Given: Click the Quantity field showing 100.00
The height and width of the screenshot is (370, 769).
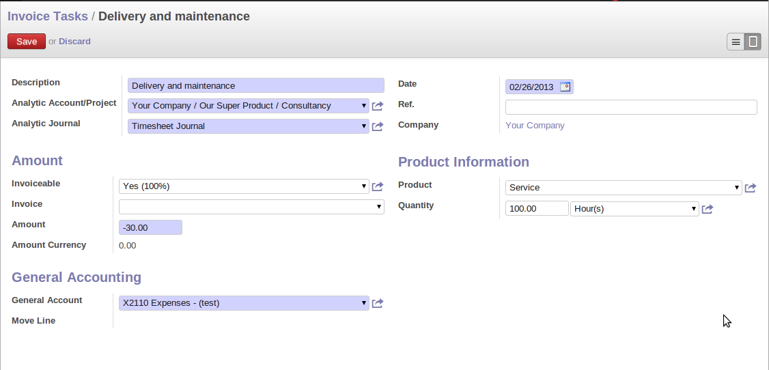Looking at the screenshot, I should (x=536, y=209).
